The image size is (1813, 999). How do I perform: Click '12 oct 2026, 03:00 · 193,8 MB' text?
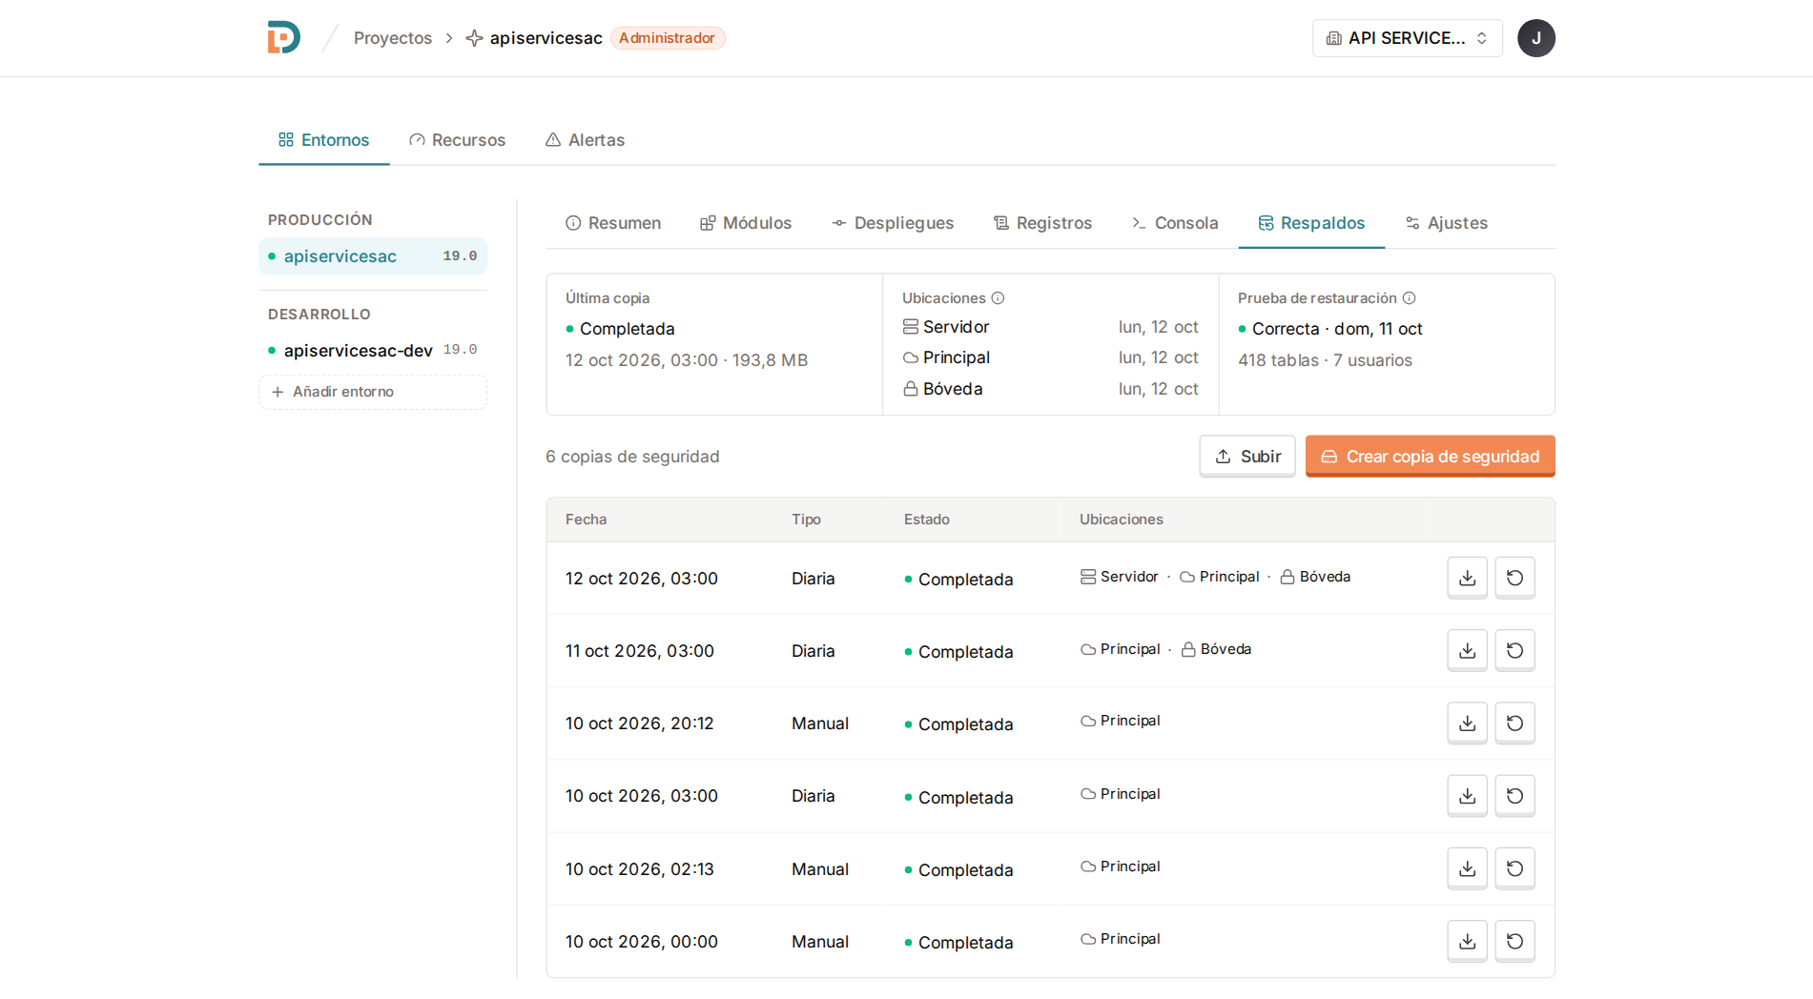coord(687,360)
